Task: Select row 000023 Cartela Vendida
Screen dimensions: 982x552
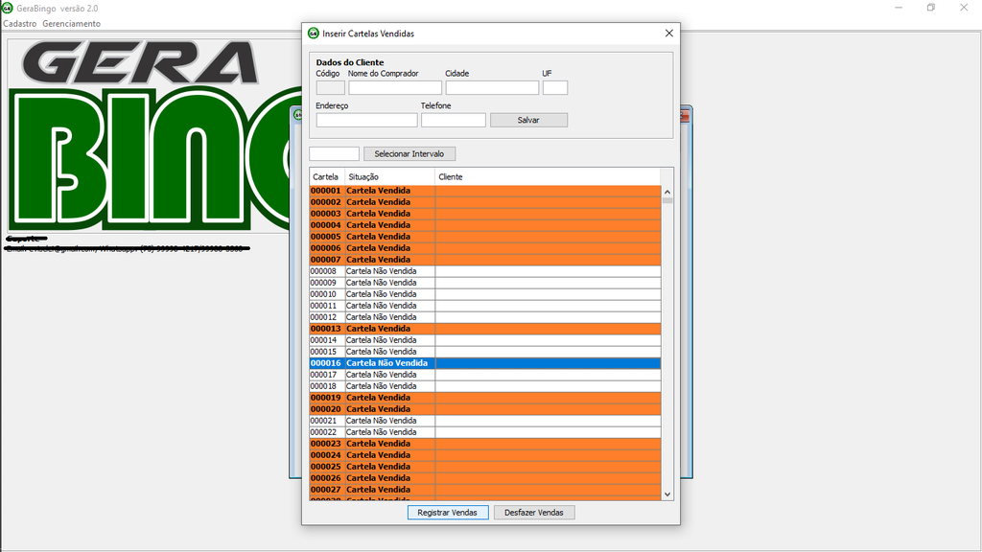Action: (x=484, y=444)
